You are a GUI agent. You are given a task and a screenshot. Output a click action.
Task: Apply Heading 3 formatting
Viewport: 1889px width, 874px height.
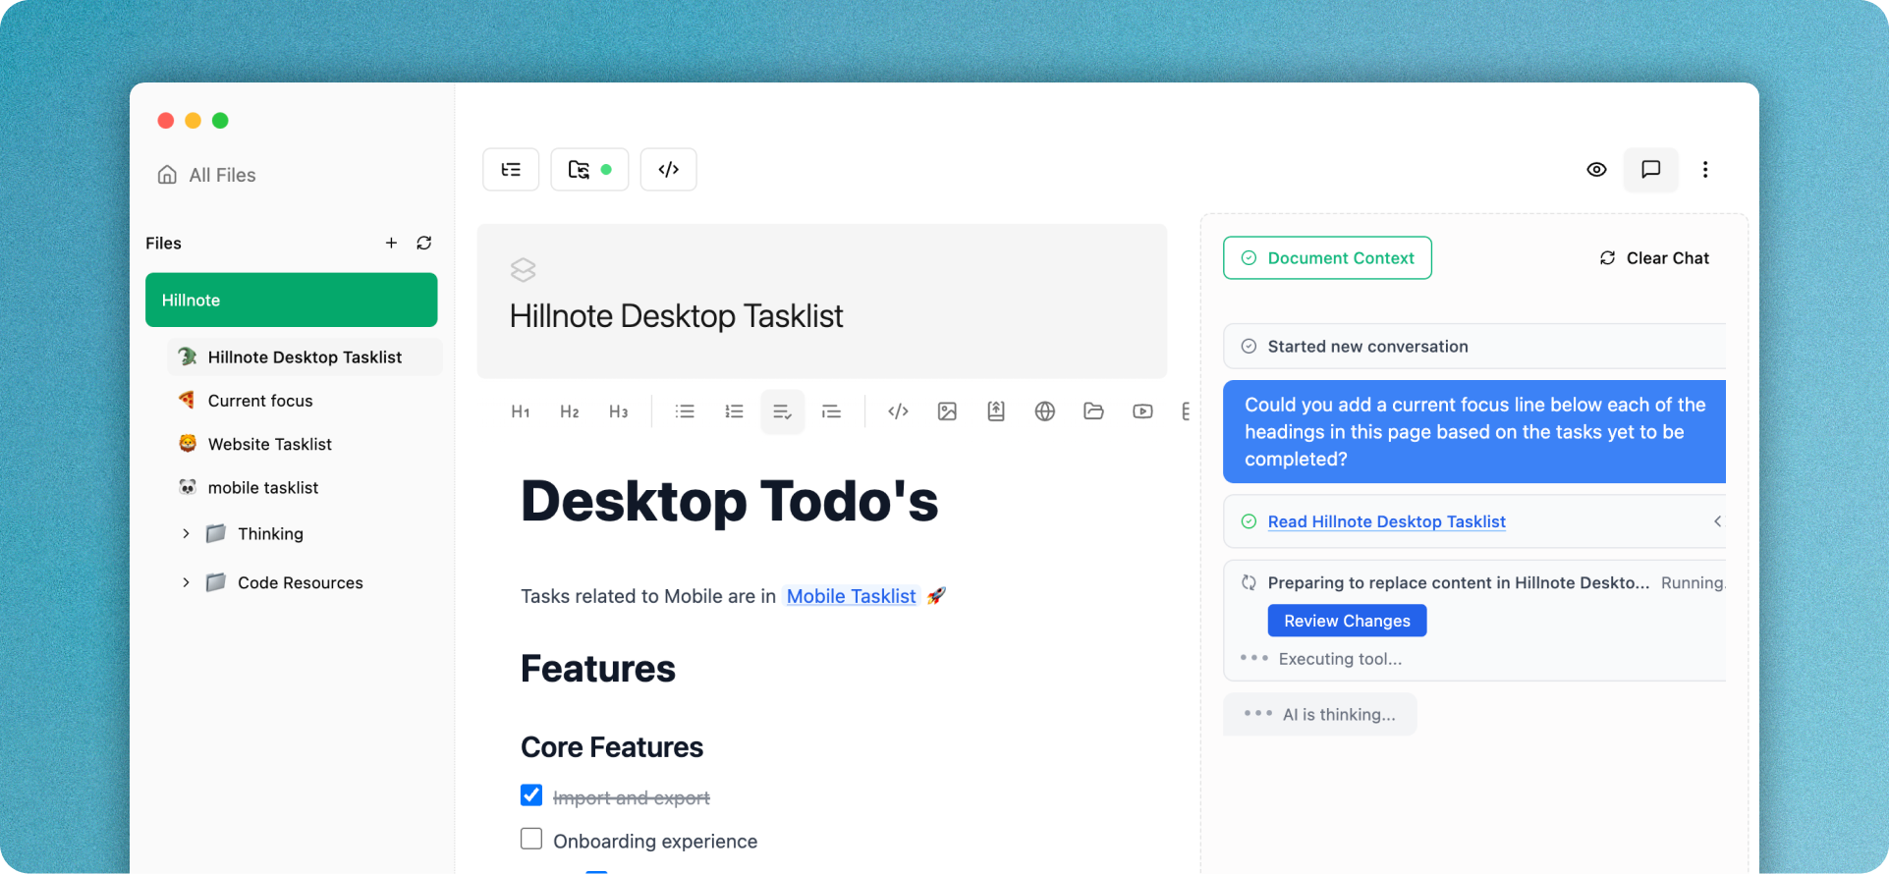point(618,411)
